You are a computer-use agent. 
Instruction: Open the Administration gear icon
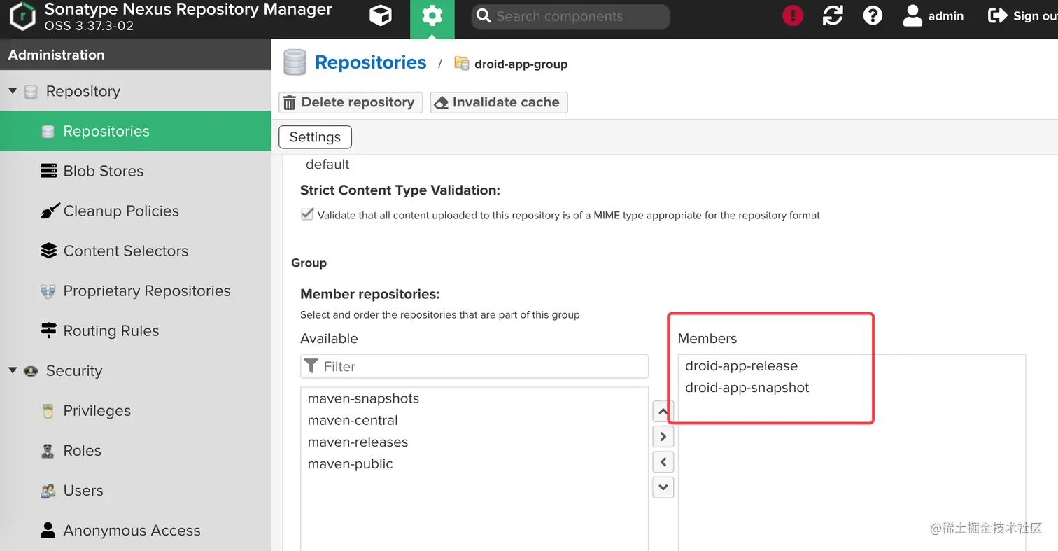pyautogui.click(x=432, y=16)
